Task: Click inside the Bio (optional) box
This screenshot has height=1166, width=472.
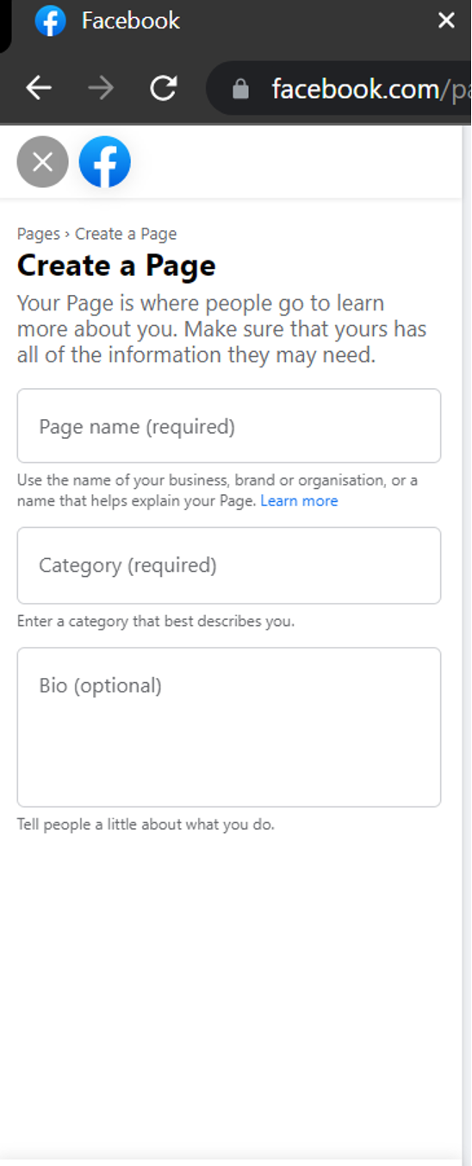Action: 229,728
